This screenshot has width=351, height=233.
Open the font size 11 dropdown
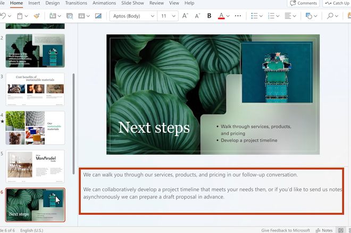(x=168, y=16)
